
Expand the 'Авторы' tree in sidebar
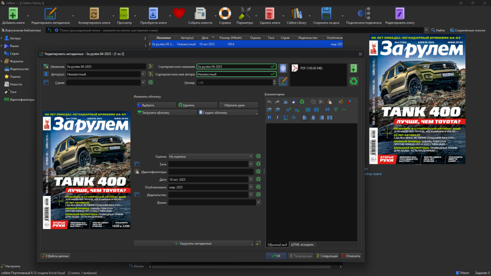2,38
